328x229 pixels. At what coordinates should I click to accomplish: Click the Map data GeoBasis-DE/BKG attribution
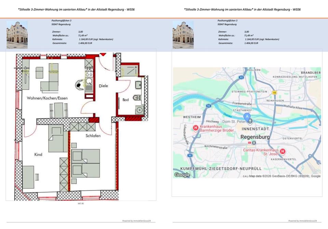pos(285,176)
